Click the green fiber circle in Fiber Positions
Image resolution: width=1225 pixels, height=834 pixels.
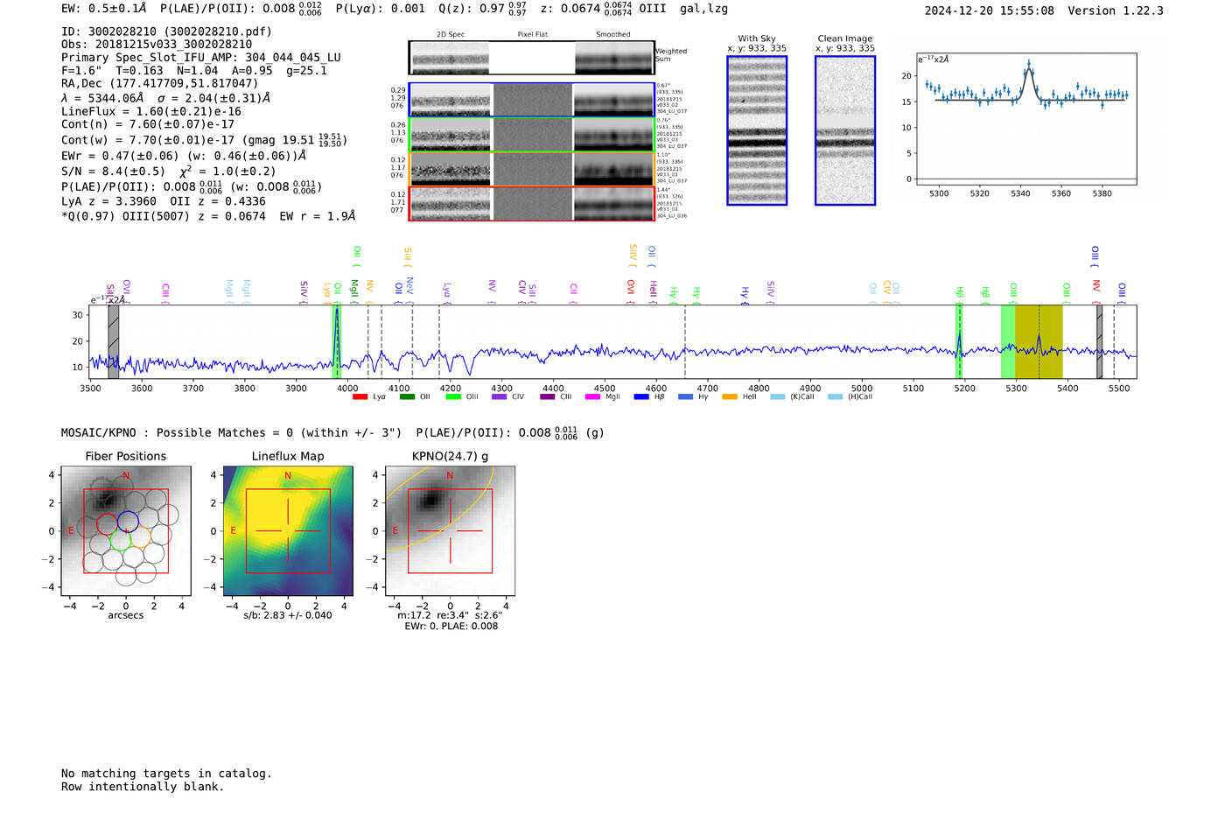[121, 540]
